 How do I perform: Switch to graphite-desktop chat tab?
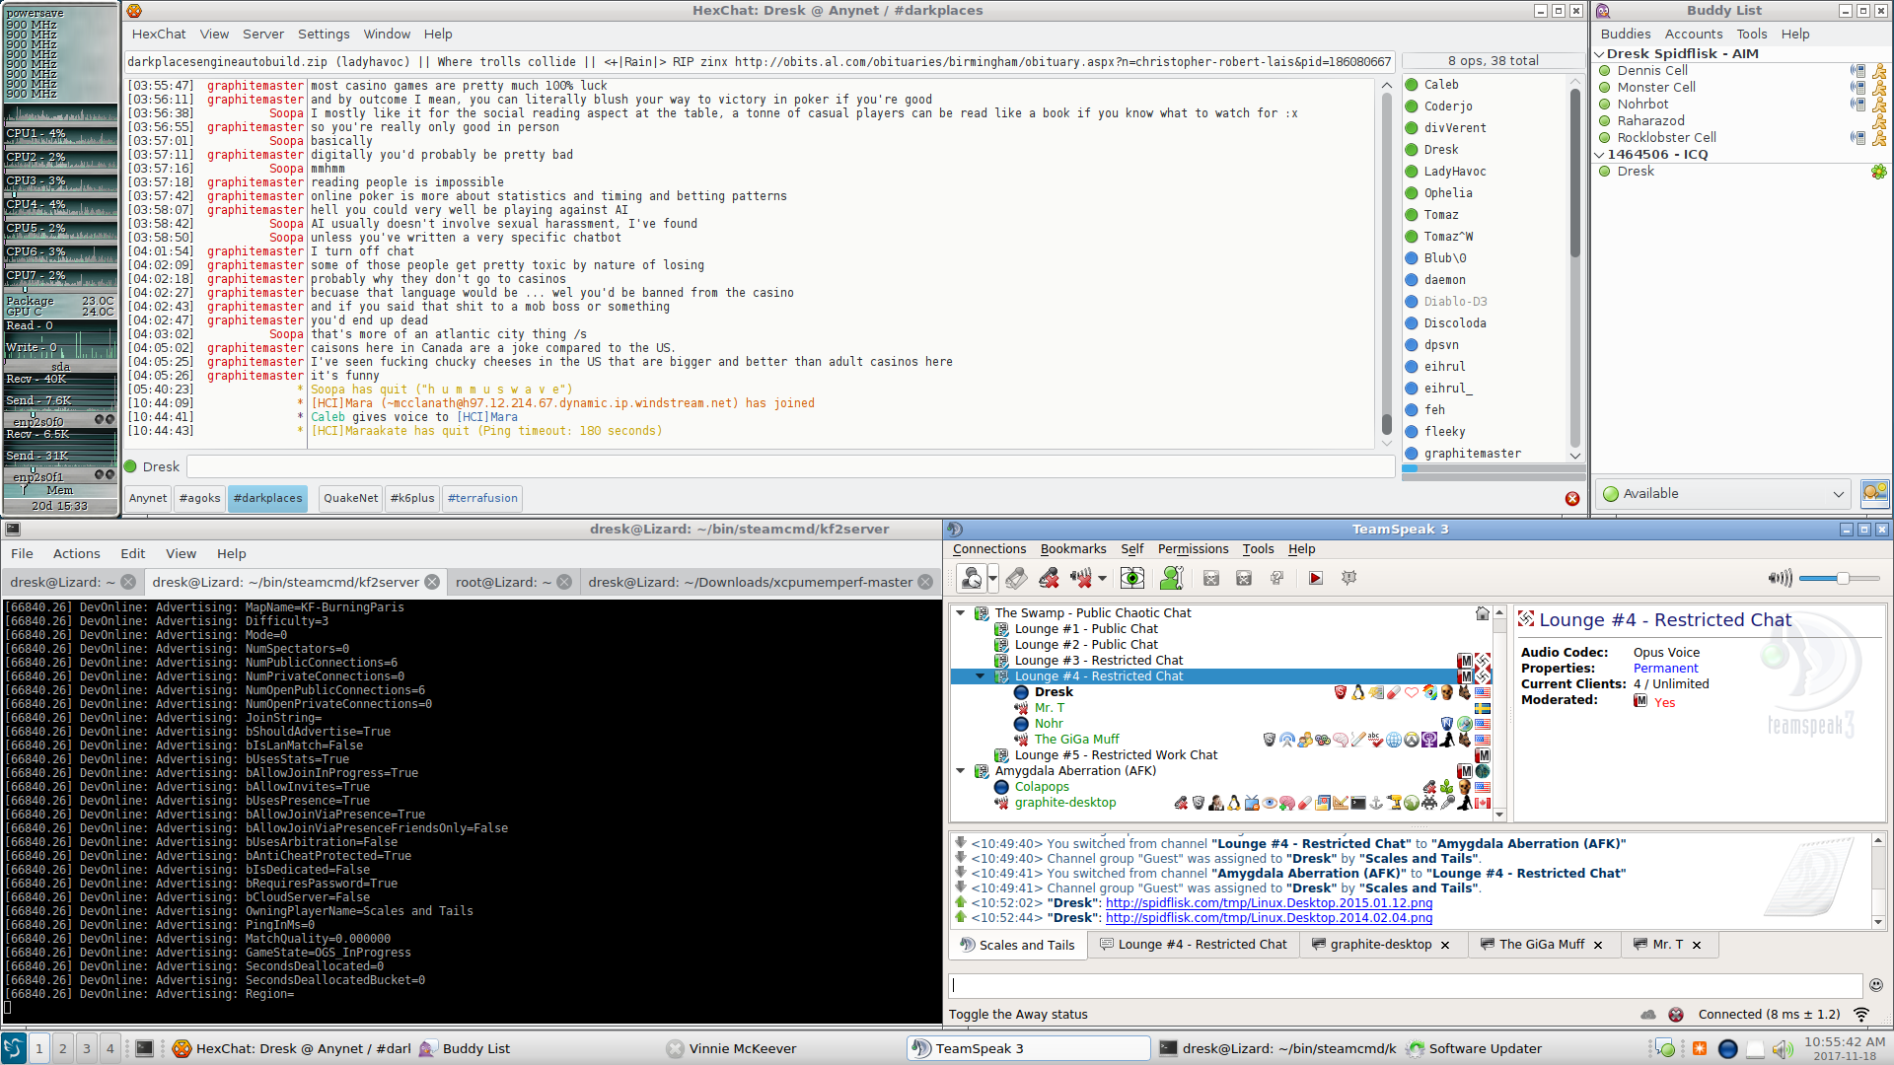[1380, 944]
